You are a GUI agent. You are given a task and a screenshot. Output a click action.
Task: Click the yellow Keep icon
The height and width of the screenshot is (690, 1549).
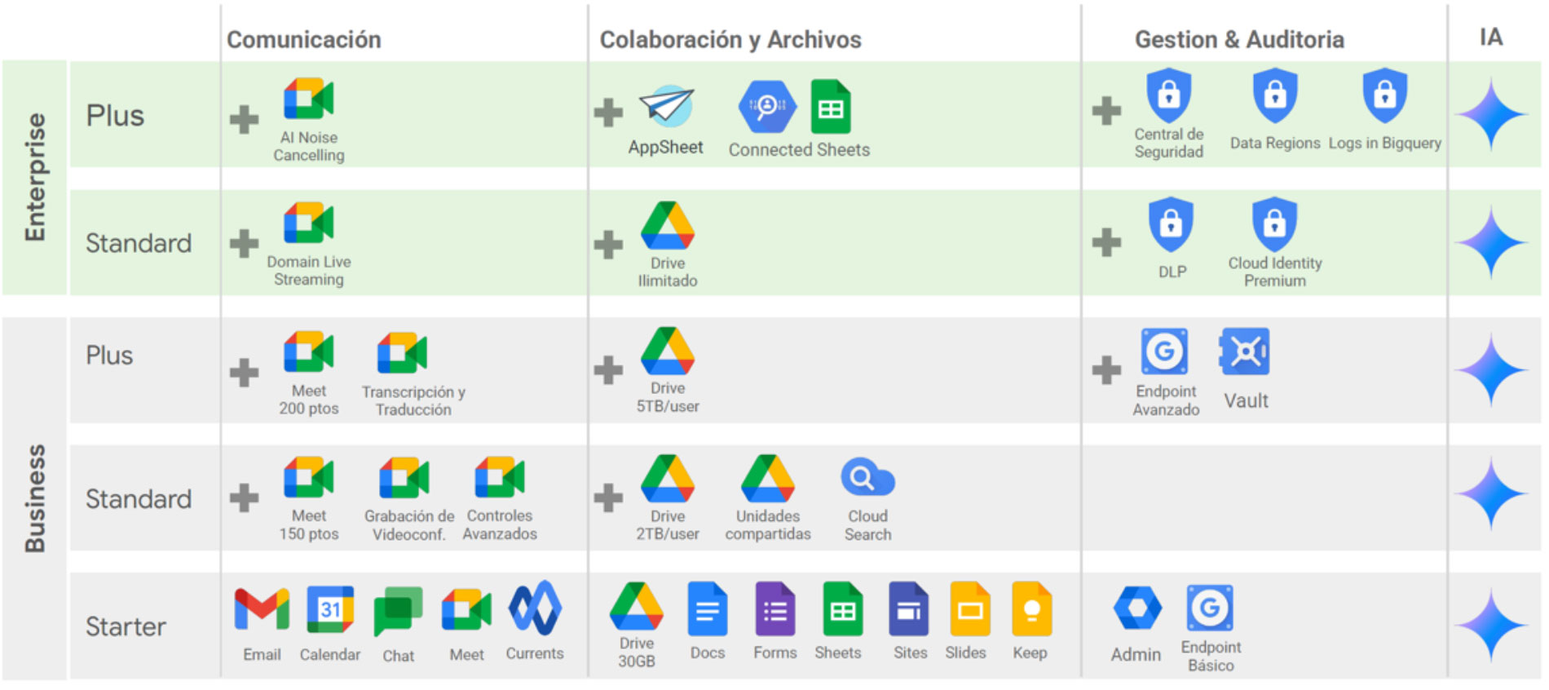tap(1030, 609)
